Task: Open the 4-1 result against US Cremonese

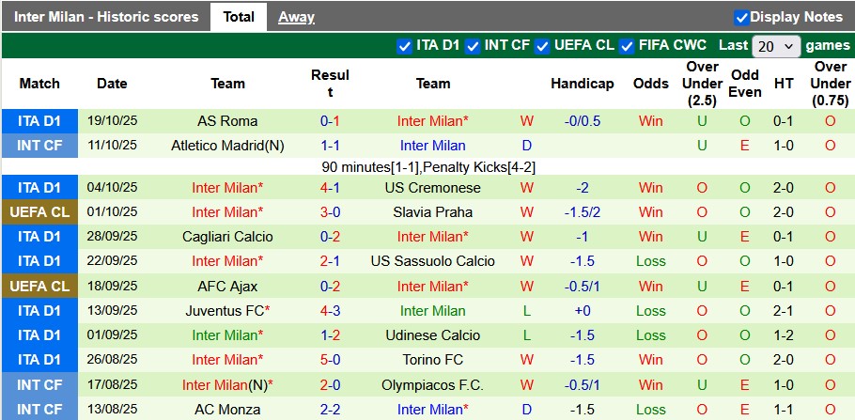Action: (x=330, y=188)
